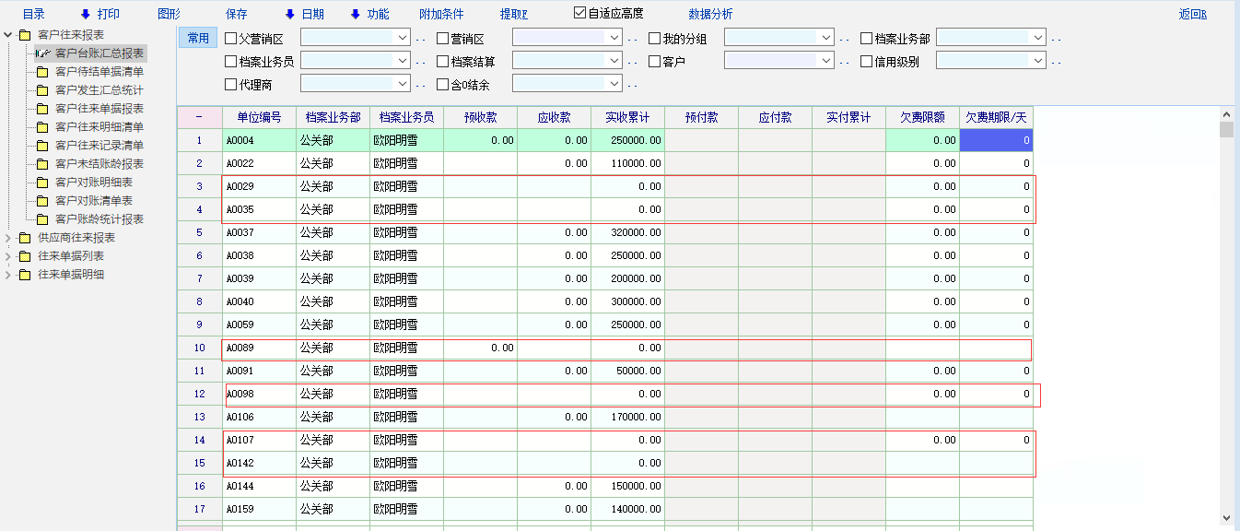Open the 数据分析 menu
Screen dimensions: 1240x531
click(710, 14)
